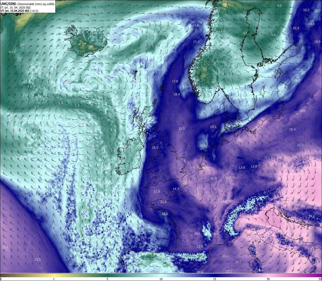The width and height of the screenshot is (322, 281).
Task: Click the 14.3 value label
Action: pos(176,189)
